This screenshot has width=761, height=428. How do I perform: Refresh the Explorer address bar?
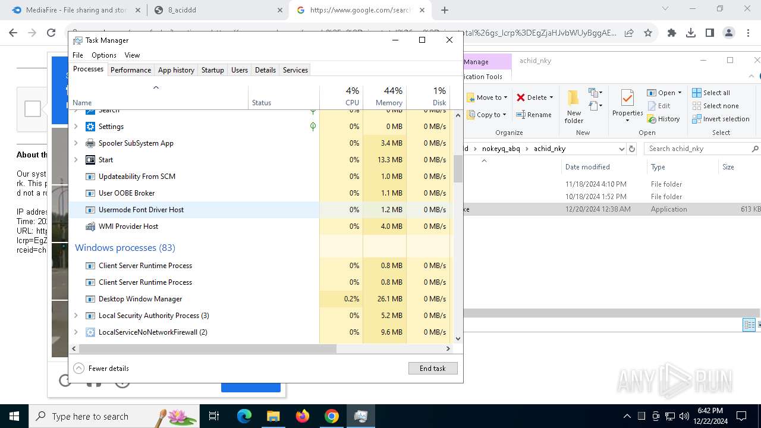click(632, 149)
